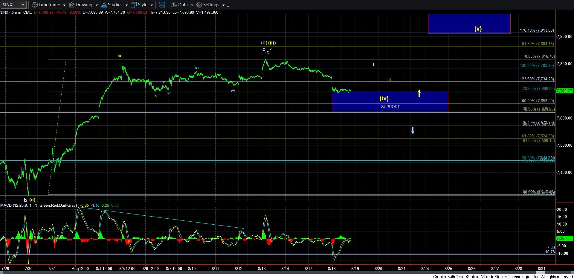
Task: Click the yellow up arrow drawing
Action: [419, 93]
